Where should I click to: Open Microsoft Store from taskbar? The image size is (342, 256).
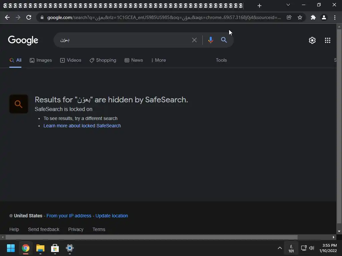55,248
